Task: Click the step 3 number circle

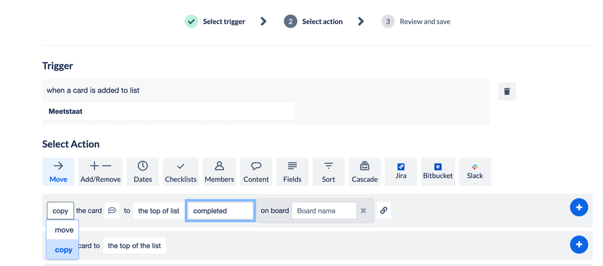Action: [x=388, y=22]
